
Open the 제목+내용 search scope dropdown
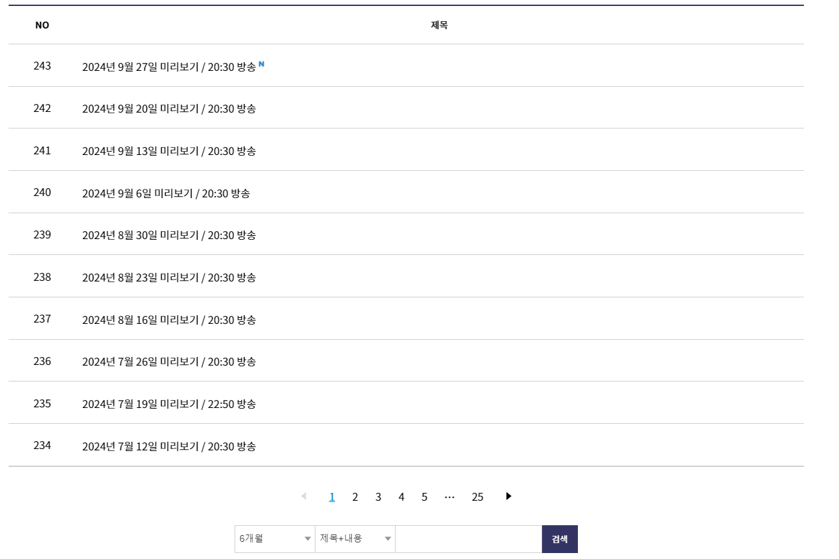(x=355, y=539)
